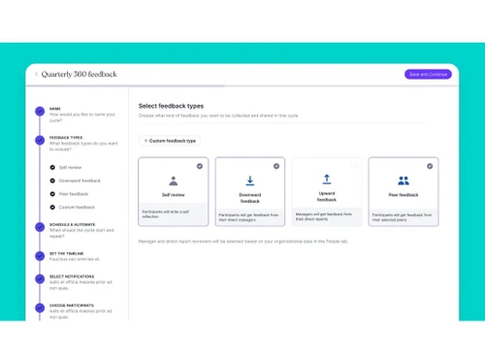Select the Self review person icon
Image resolution: width=485 pixels, height=364 pixels.
click(x=174, y=181)
